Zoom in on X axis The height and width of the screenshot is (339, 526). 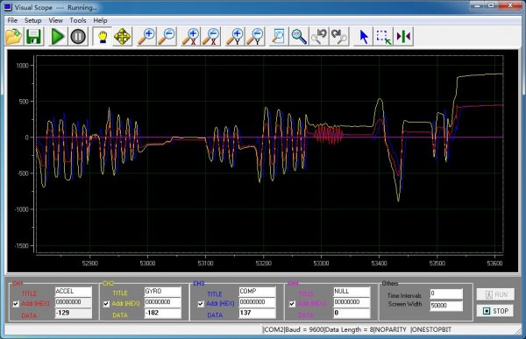[191, 37]
